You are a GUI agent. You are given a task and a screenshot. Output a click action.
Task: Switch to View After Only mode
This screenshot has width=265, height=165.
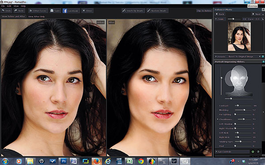36,17
